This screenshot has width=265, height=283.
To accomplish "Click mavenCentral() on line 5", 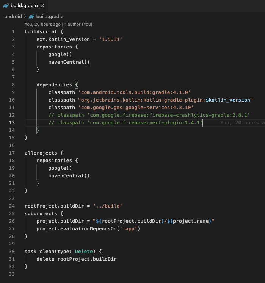I will (69, 62).
